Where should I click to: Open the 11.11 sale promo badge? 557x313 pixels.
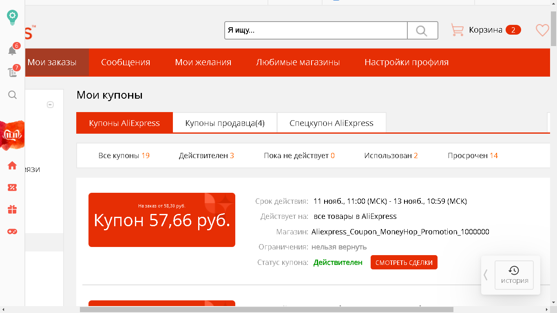coord(12,135)
